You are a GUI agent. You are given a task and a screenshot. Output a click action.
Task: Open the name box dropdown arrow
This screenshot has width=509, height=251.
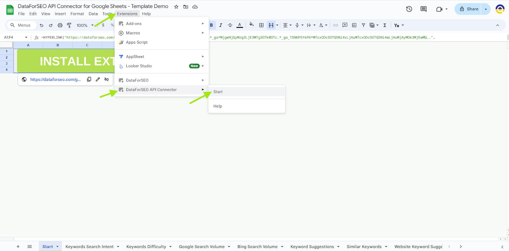point(26,37)
